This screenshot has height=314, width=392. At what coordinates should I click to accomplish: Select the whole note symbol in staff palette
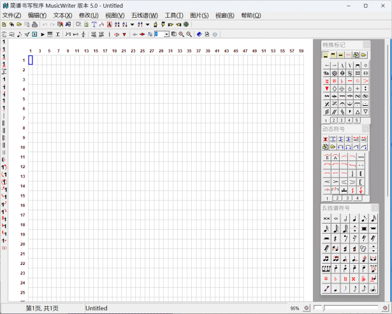coord(335,218)
